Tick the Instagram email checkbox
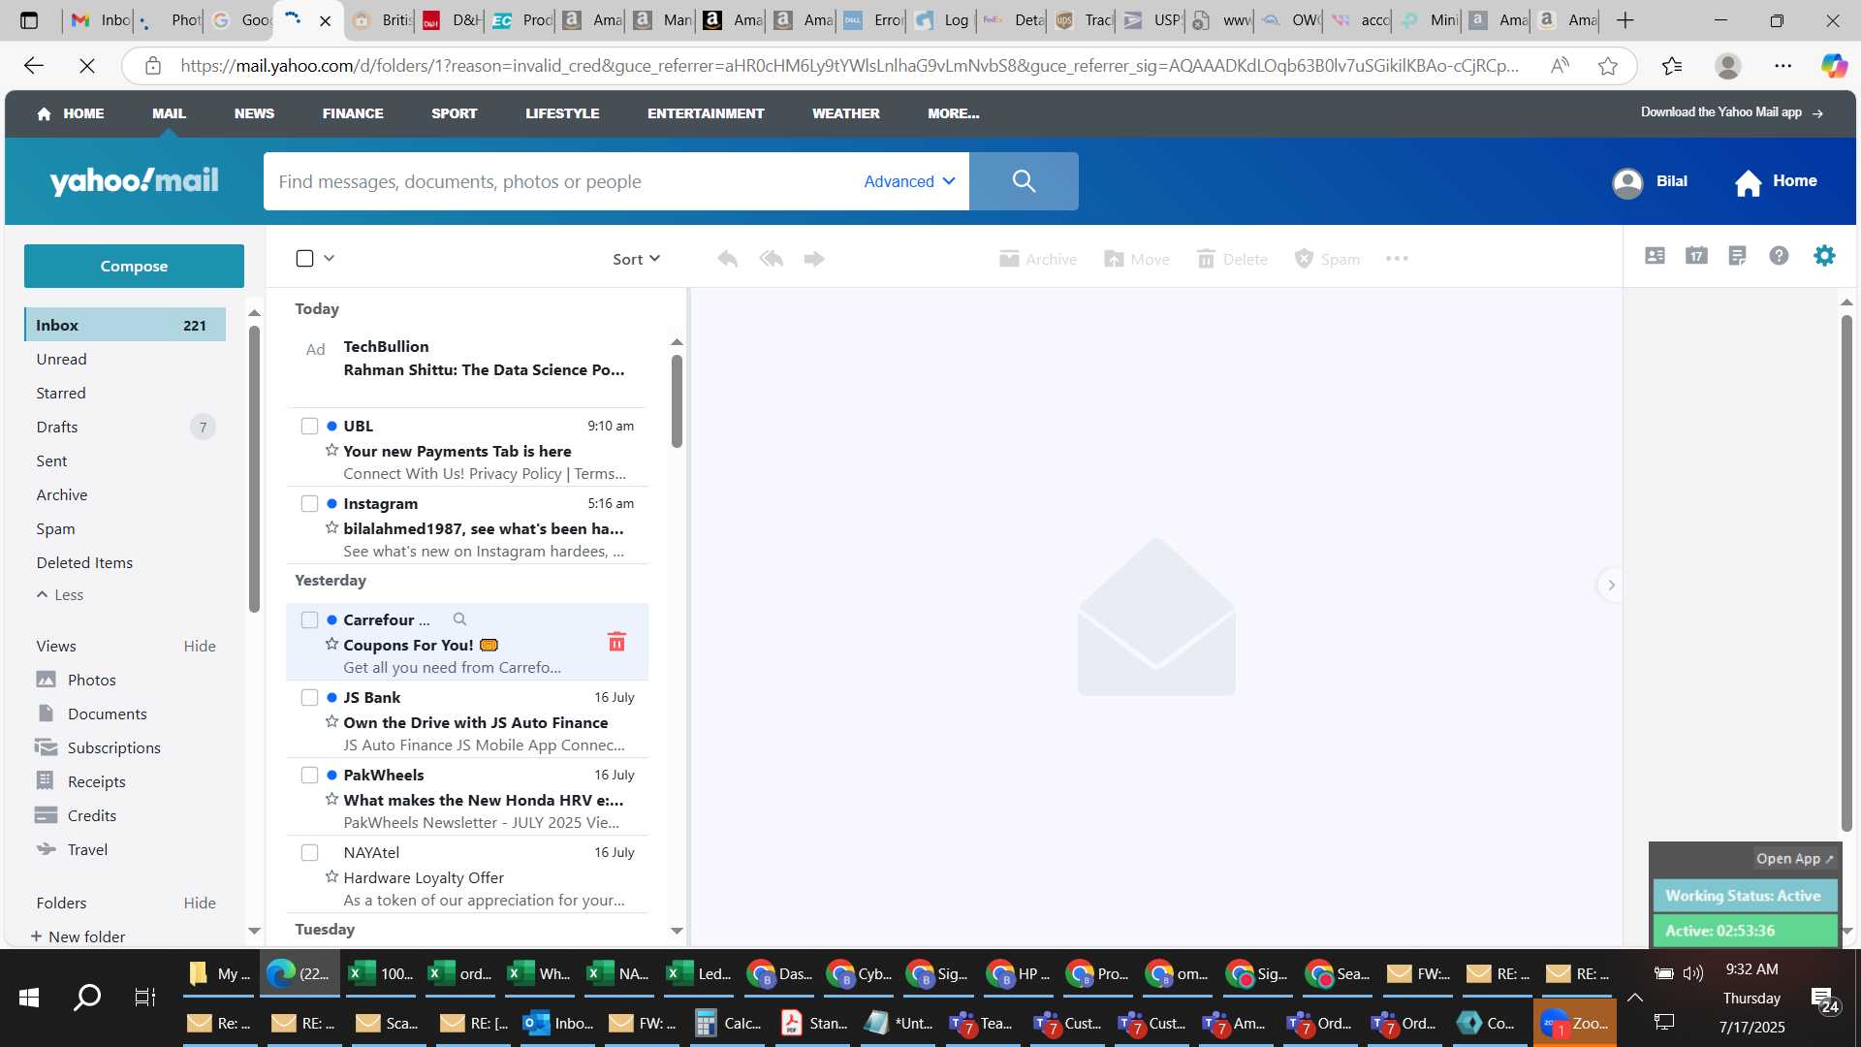Screen dimensions: 1861x1047 click(x=309, y=504)
